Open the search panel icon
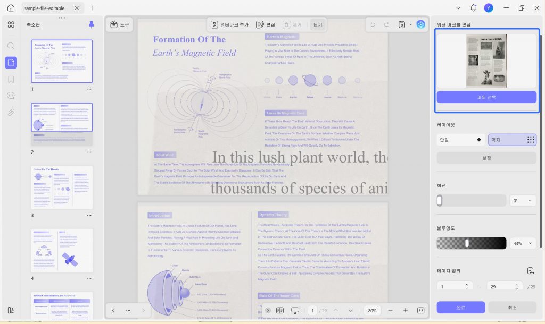This screenshot has width=545, height=324. (11, 46)
